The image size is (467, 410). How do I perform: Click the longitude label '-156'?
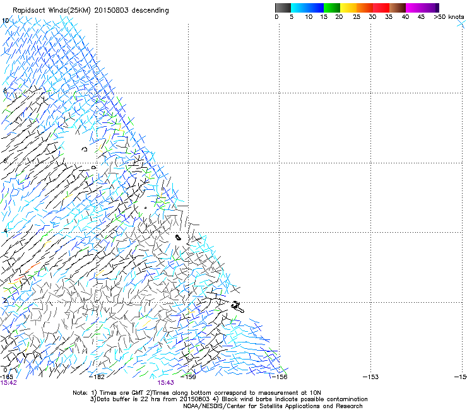tap(280, 377)
